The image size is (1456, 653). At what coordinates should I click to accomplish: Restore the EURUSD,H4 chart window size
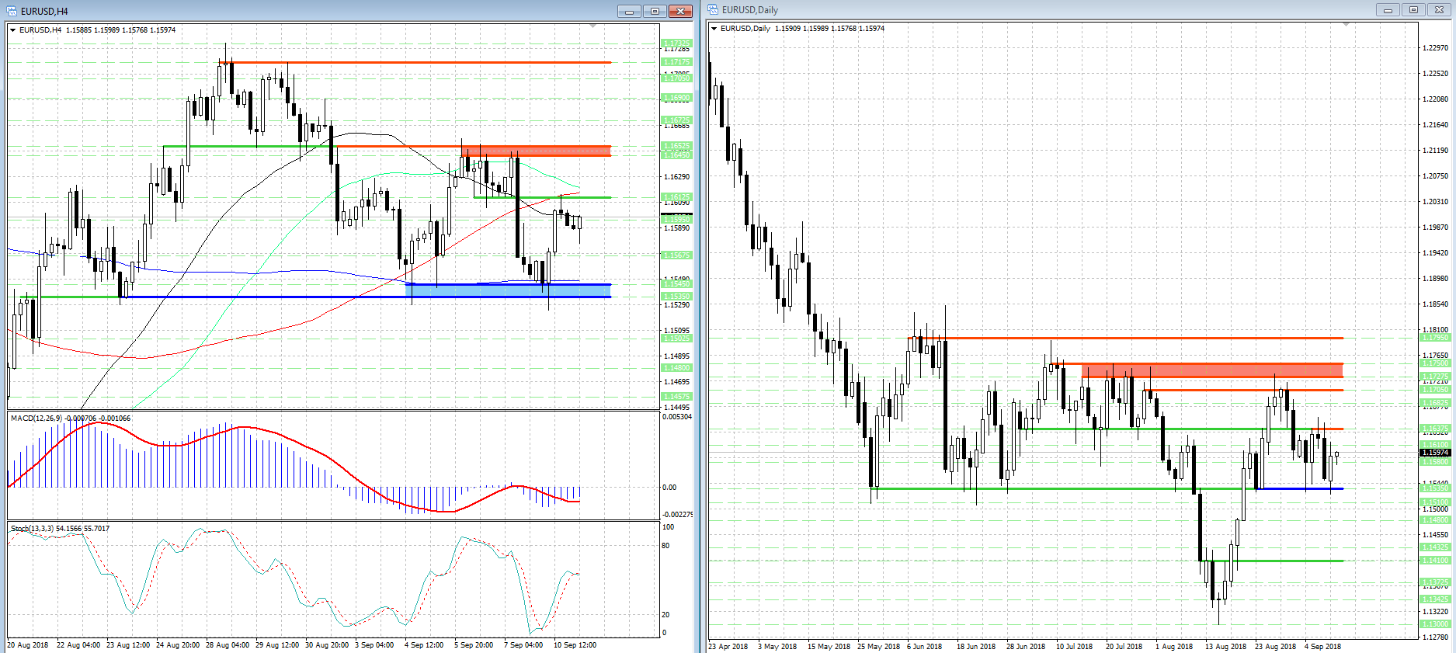pyautogui.click(x=655, y=11)
